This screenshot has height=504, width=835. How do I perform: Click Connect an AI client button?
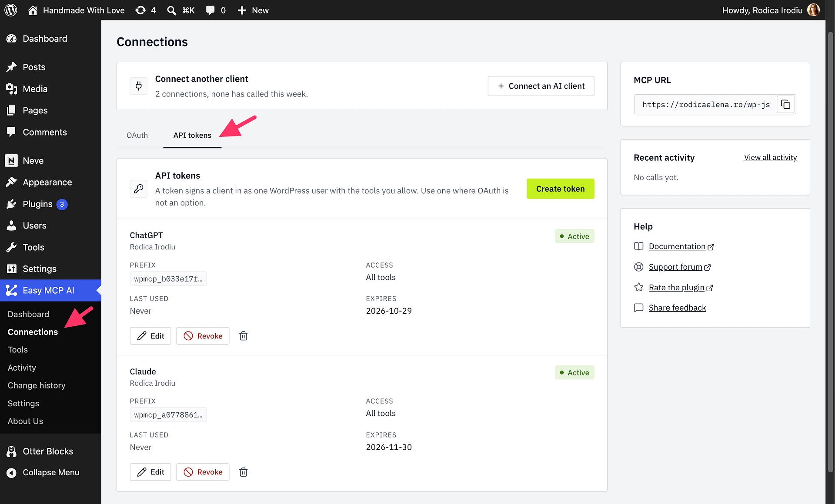tap(541, 86)
